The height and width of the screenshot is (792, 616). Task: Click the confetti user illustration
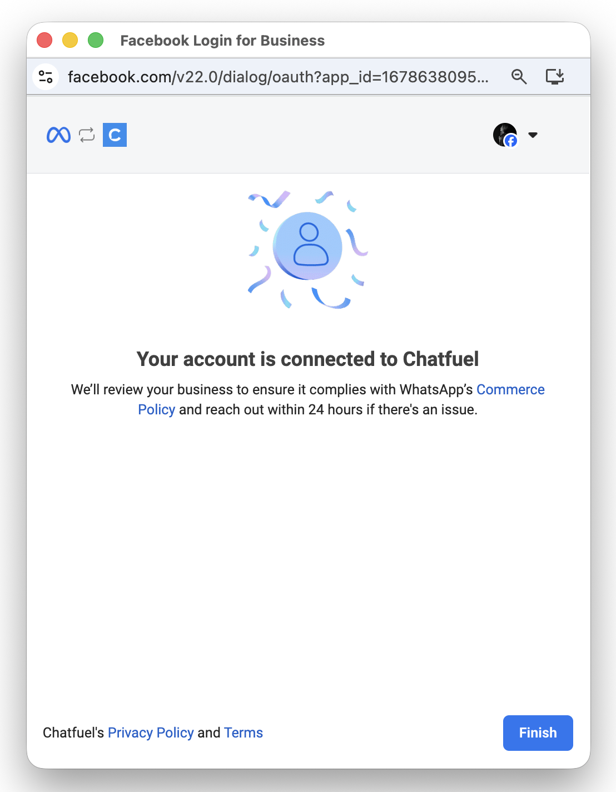coord(307,250)
